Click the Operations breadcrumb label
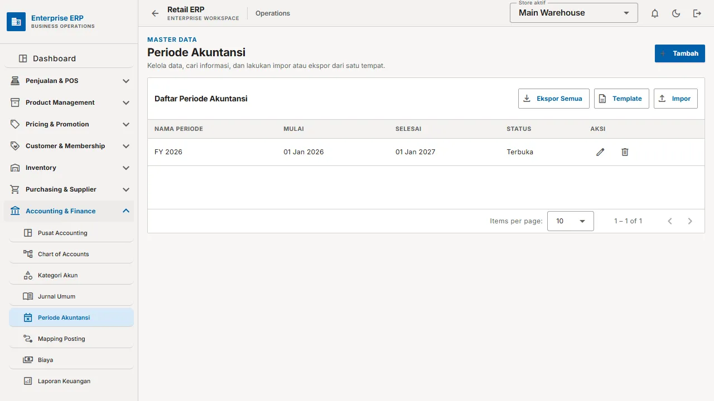Image resolution: width=714 pixels, height=401 pixels. click(273, 13)
